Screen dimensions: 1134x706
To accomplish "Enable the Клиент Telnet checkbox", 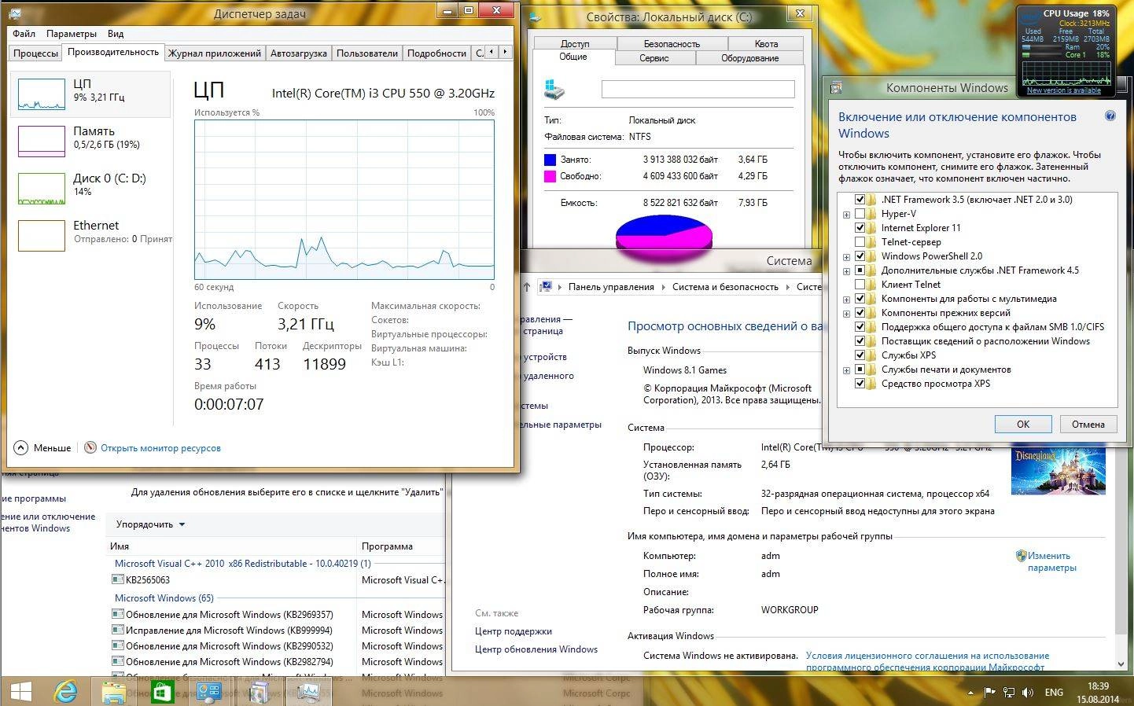I will click(x=860, y=285).
